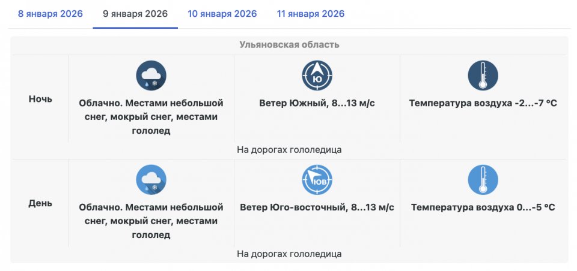This screenshot has width=577, height=271.
Task: Click the night На дорогах гололедица warning
Action: click(x=289, y=149)
